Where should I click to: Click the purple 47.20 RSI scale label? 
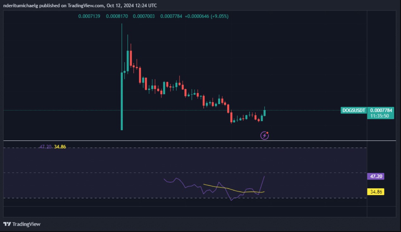coord(375,176)
